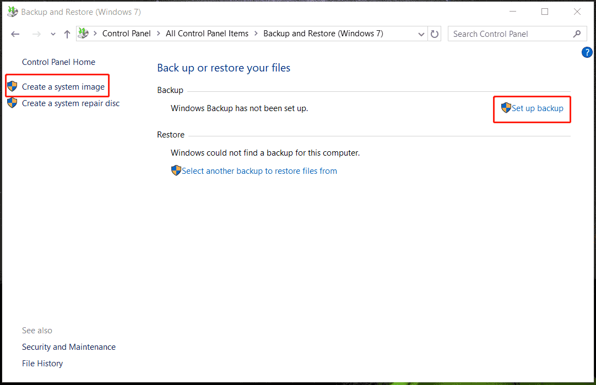Close the Backup and Restore window
Image resolution: width=596 pixels, height=385 pixels.
(x=577, y=12)
